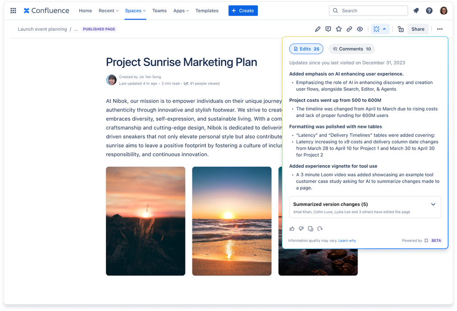Open Launch event planning breadcrumb

42,29
